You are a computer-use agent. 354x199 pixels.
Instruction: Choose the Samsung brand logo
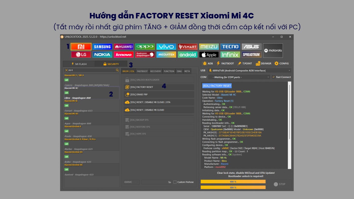coord(102,47)
